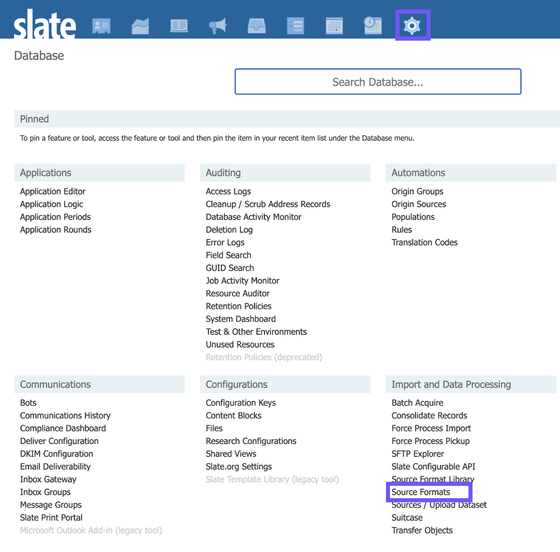Open the Reports chart icon
560x552 pixels.
[x=140, y=26]
